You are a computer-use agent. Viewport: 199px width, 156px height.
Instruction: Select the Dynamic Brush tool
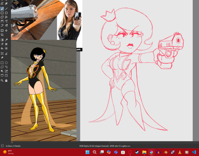[x=2, y=25]
